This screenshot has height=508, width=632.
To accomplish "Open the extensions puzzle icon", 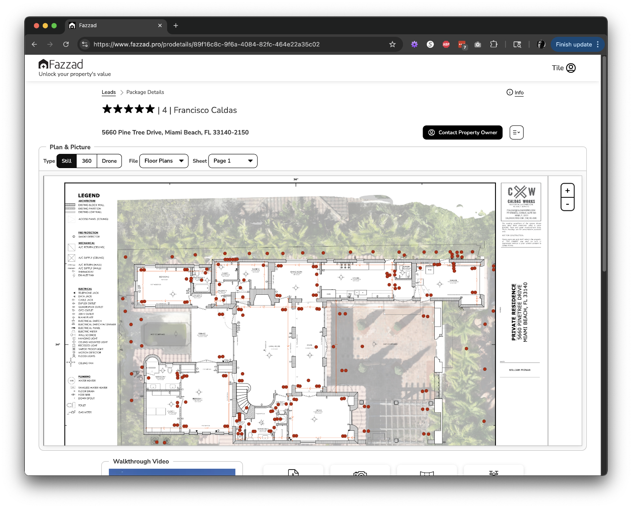I will click(x=494, y=44).
